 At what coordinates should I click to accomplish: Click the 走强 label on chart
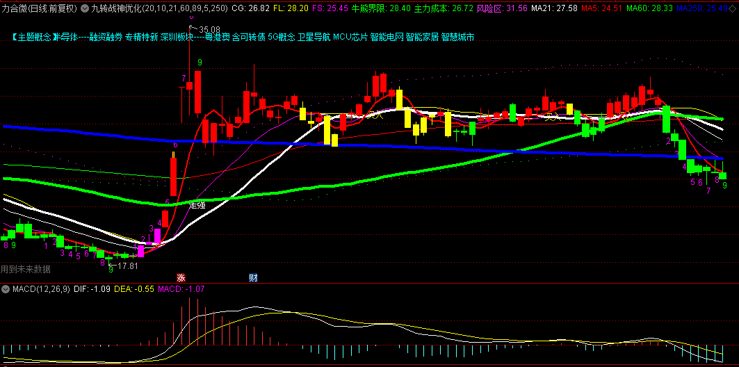pyautogui.click(x=197, y=206)
